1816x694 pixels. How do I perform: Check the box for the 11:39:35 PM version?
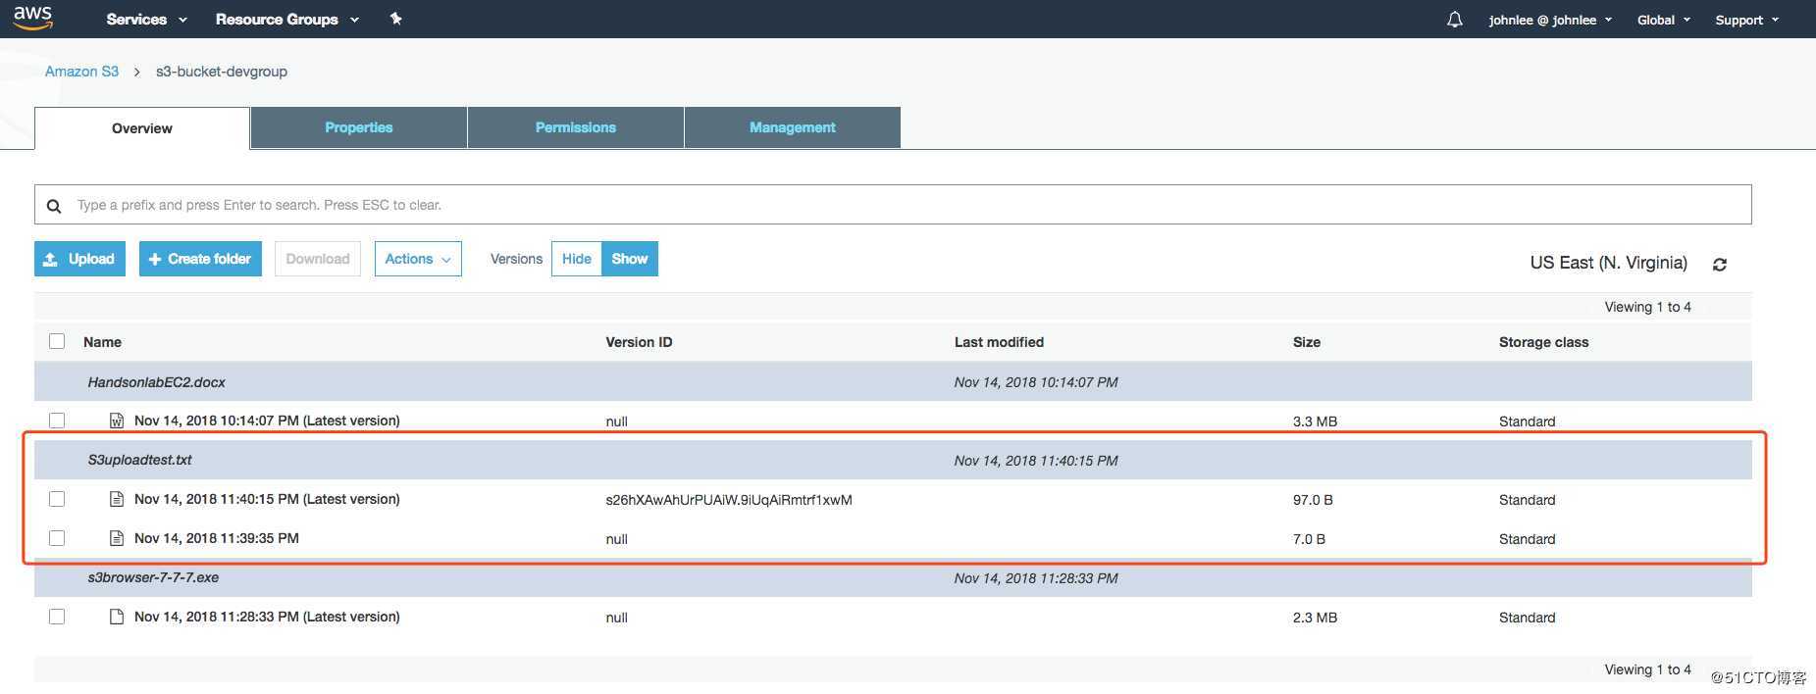(x=57, y=538)
